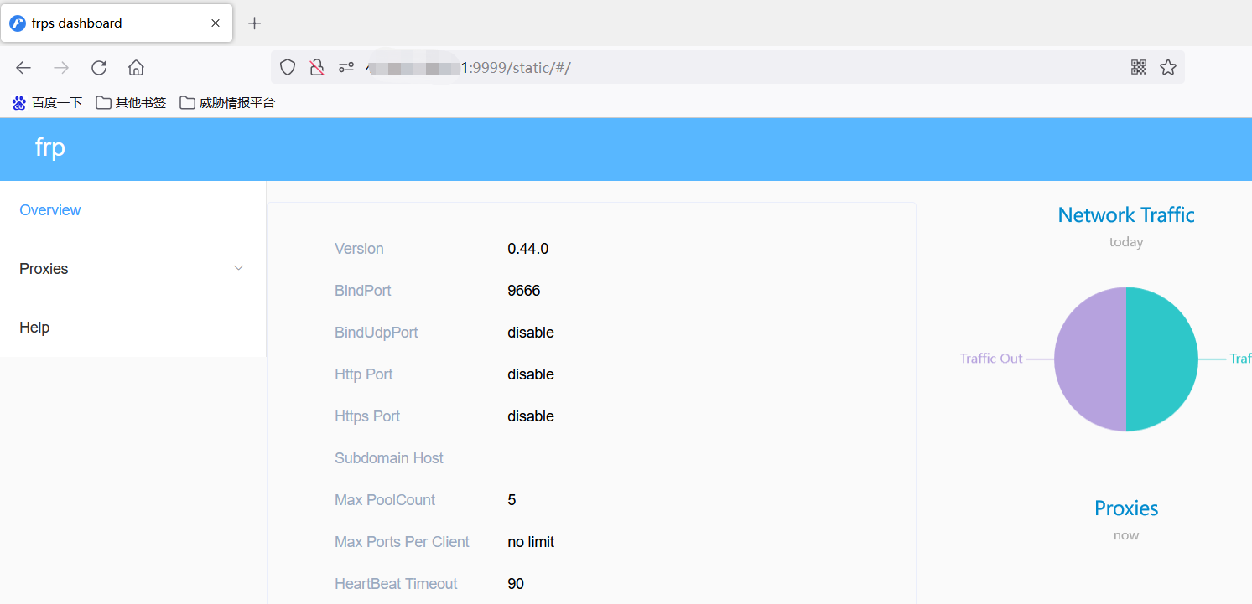This screenshot has width=1252, height=604.
Task: Open the 其他书签 bookmarks folder
Action: (131, 103)
